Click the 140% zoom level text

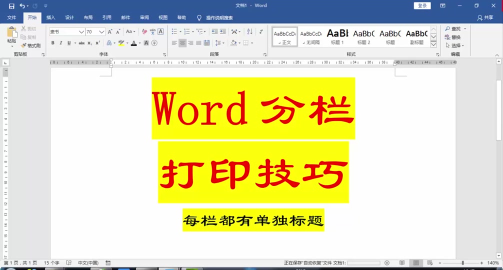click(492, 263)
